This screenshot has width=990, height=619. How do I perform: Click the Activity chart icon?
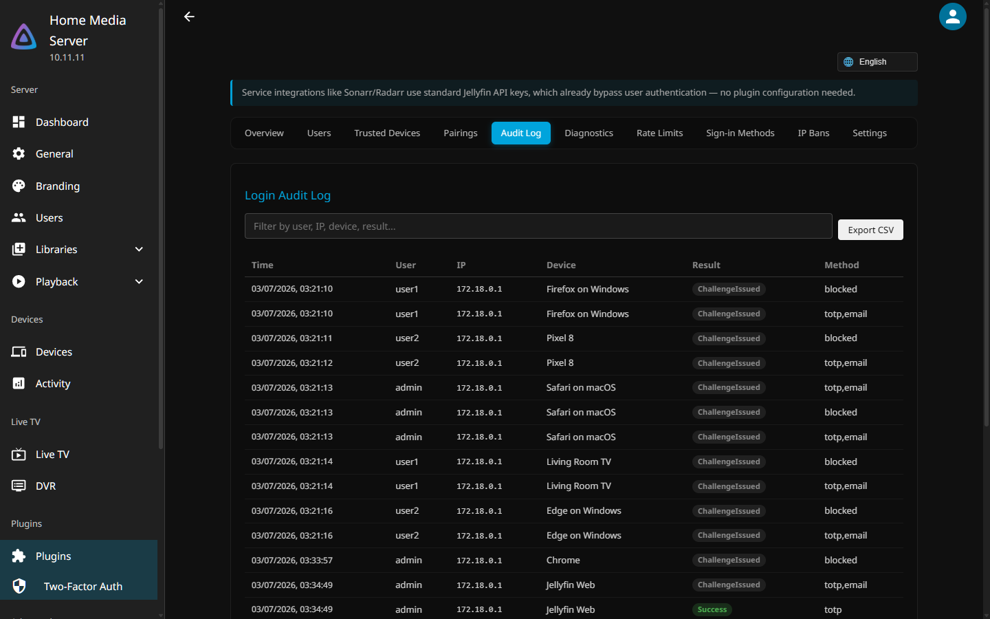(19, 383)
